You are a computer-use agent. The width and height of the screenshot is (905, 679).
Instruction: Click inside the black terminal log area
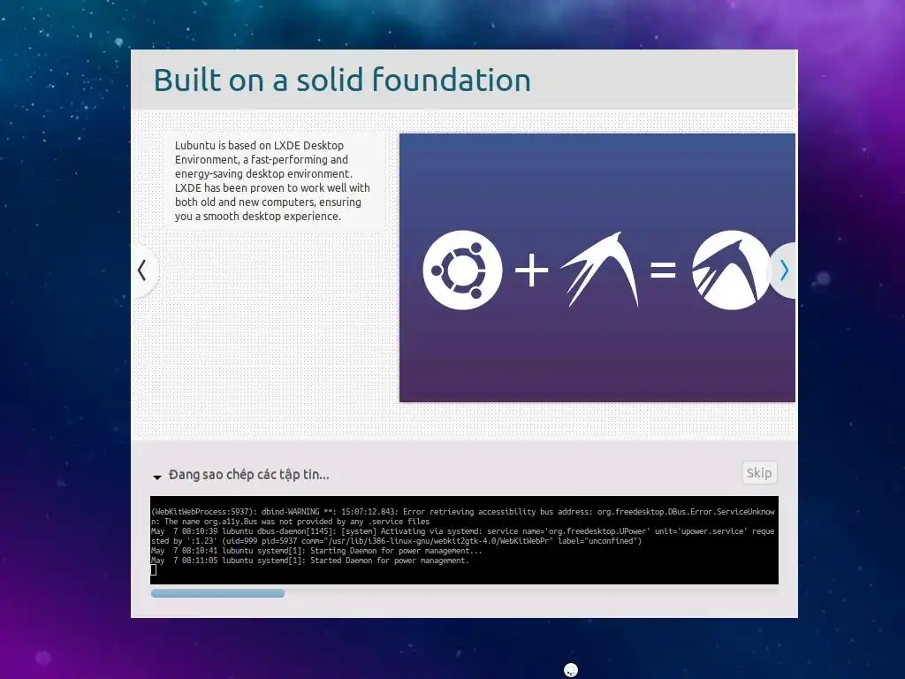pyautogui.click(x=465, y=540)
